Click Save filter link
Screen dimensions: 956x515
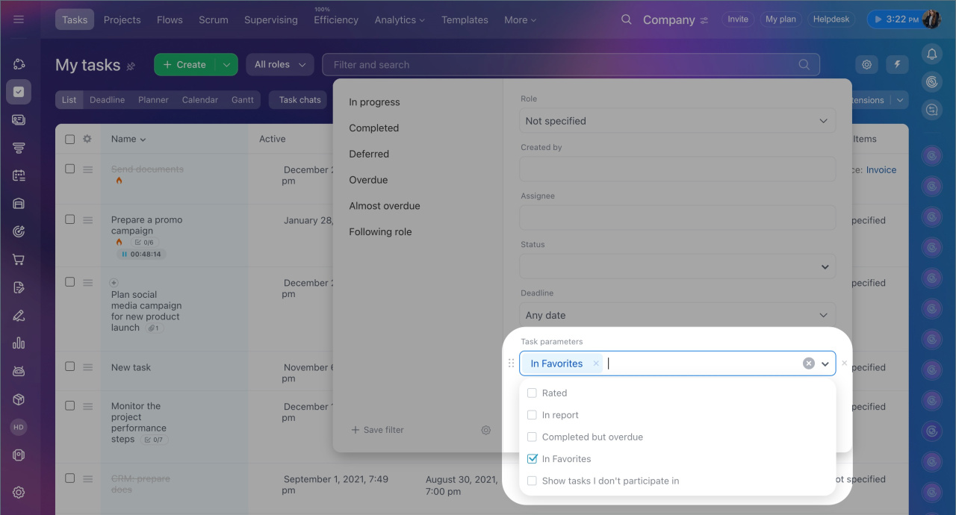(x=378, y=430)
